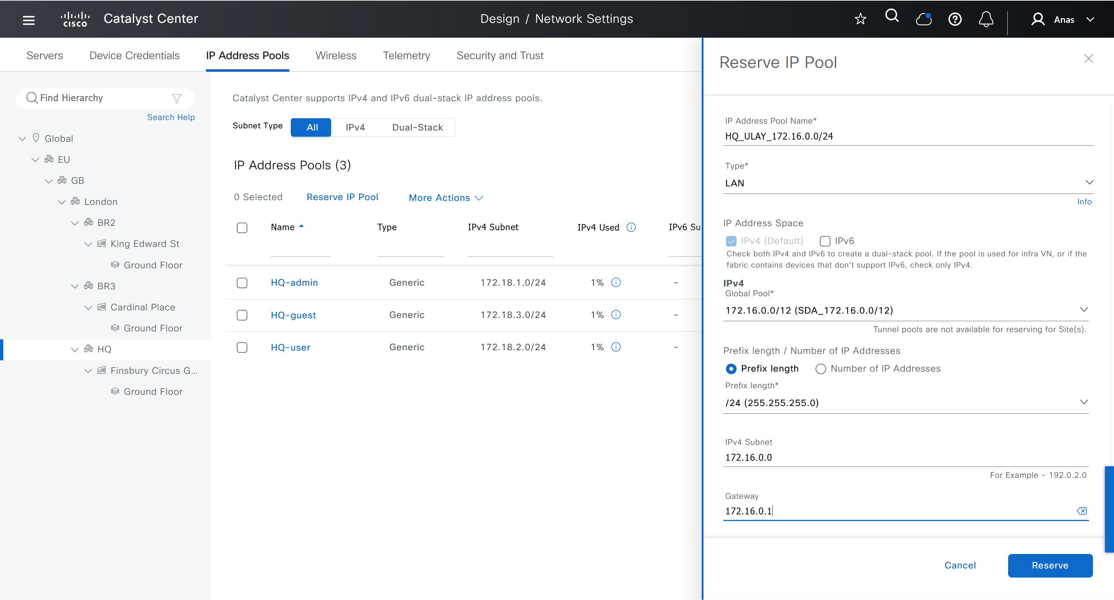Open the global search magnifier icon
Screen dimensions: 1114x600
pos(891,16)
